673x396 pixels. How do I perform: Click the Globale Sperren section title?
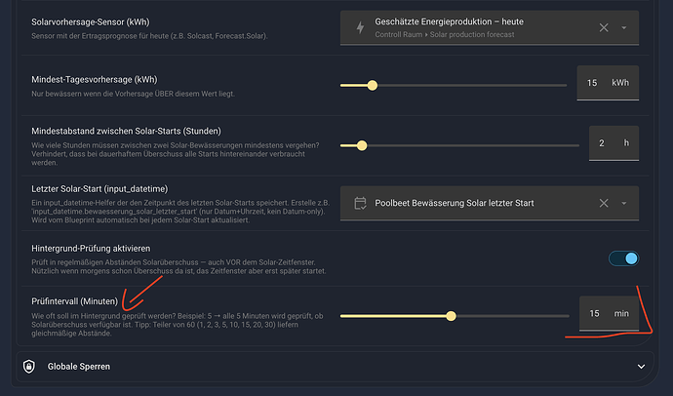[79, 367]
